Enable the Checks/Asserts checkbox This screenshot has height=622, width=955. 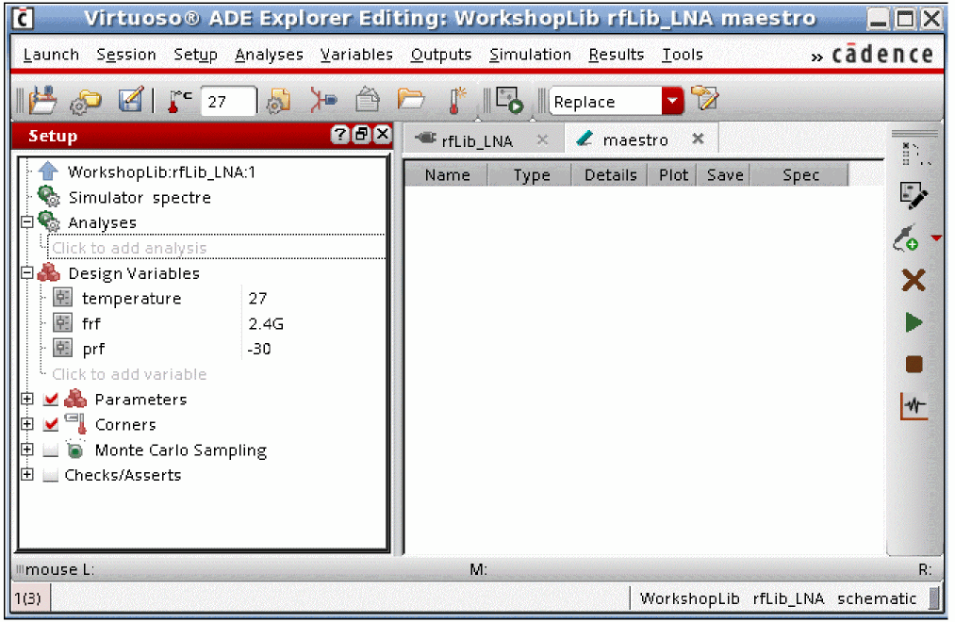click(51, 475)
